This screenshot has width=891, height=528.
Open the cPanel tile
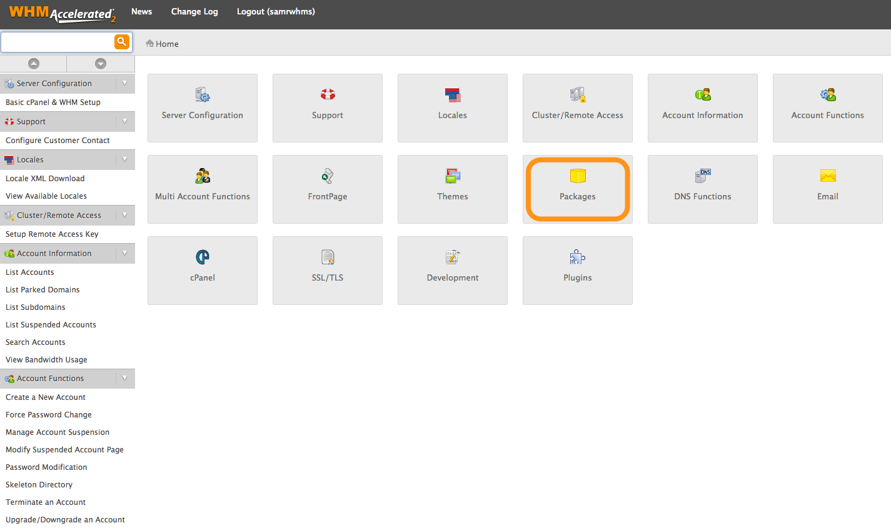point(203,271)
